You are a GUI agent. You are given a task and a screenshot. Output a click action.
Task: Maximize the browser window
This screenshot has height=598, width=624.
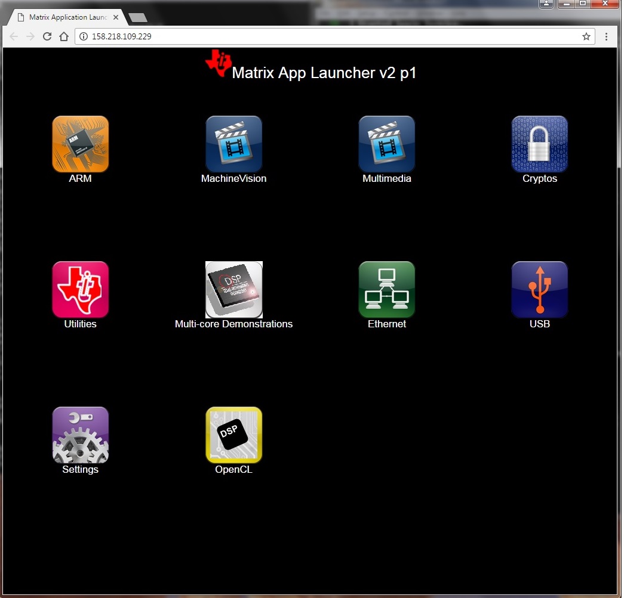coord(582,4)
